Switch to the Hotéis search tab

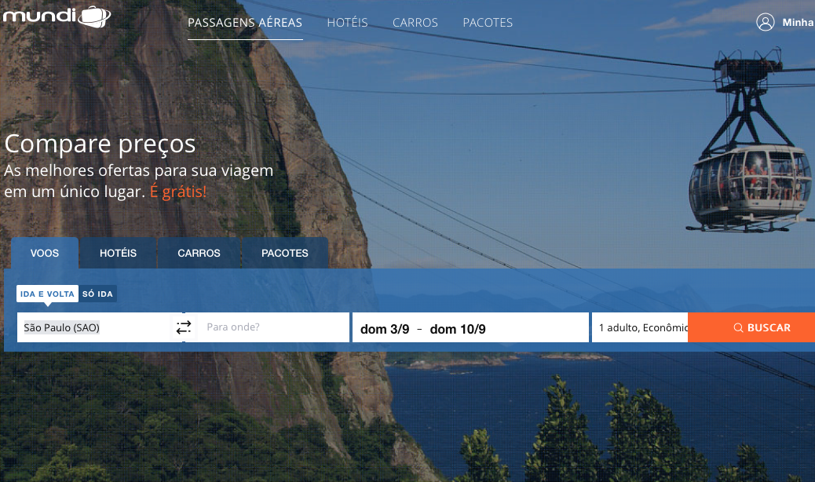(118, 253)
